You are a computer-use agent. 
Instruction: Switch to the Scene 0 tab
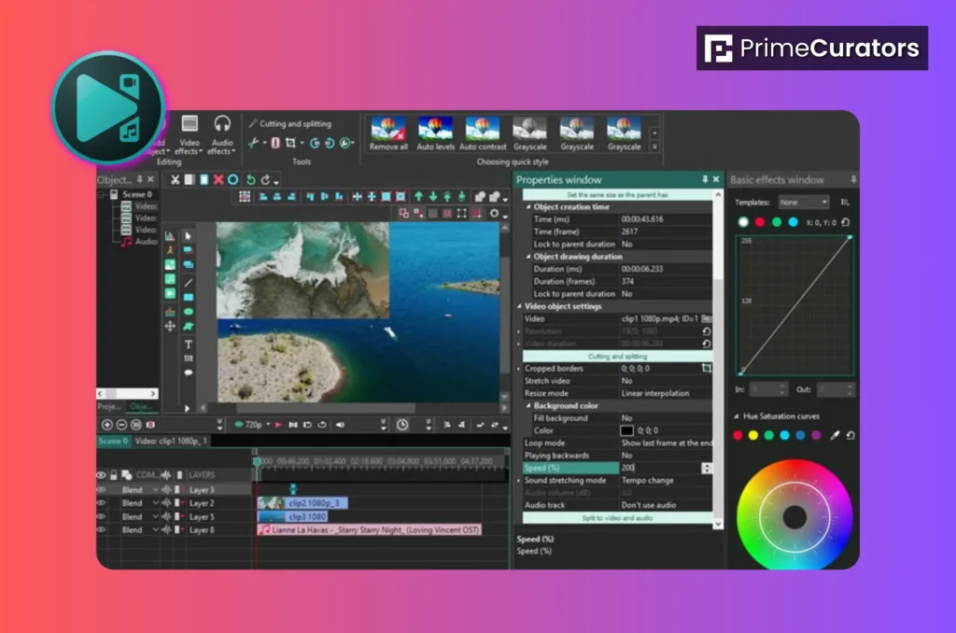(113, 439)
